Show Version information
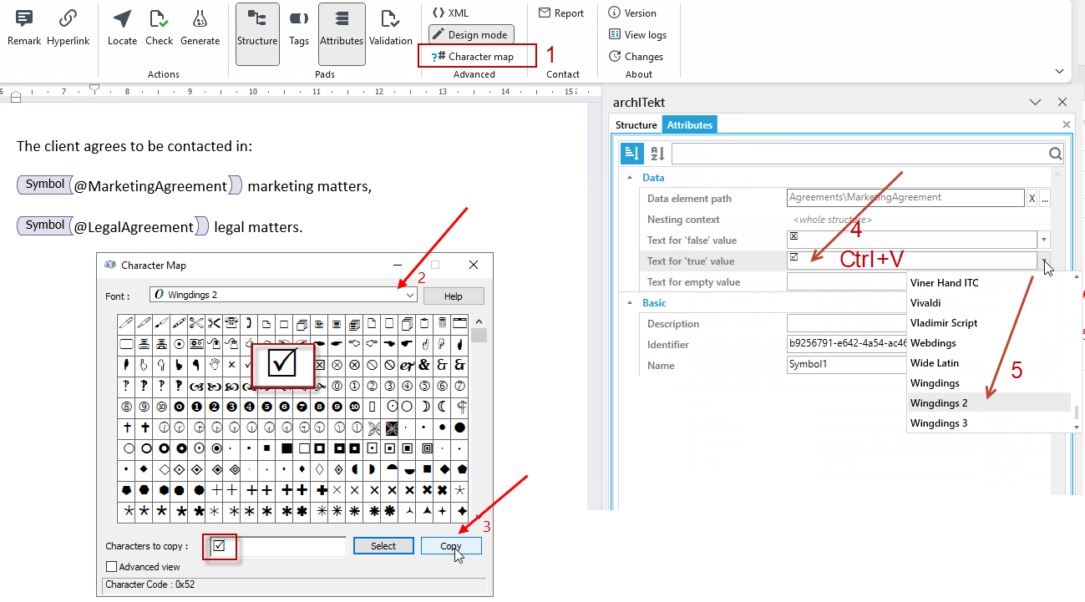Screen dimensions: 1085x602 pyautogui.click(x=632, y=13)
